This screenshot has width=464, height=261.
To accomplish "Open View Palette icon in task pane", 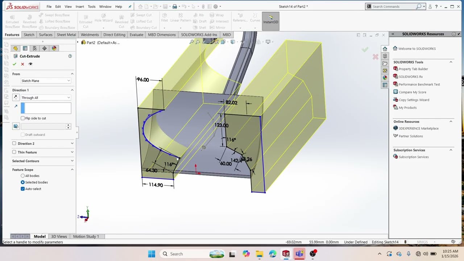I will tap(385, 70).
